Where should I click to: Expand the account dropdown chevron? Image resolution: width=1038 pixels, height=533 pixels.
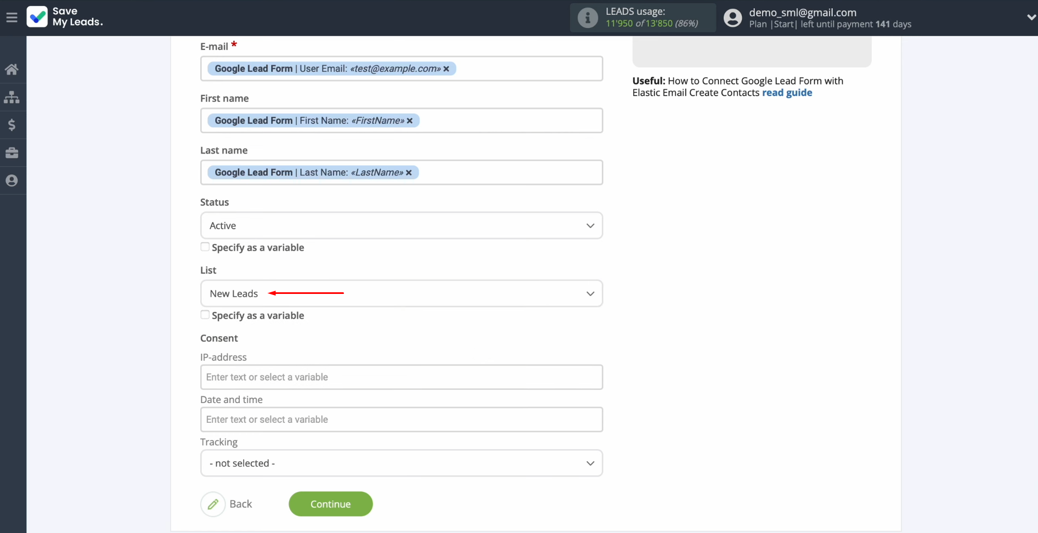point(1031,18)
